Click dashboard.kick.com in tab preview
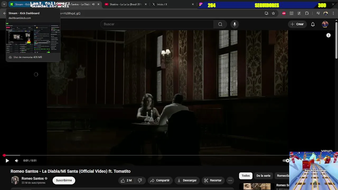Viewport: 338px width, 190px height. pyautogui.click(x=20, y=18)
